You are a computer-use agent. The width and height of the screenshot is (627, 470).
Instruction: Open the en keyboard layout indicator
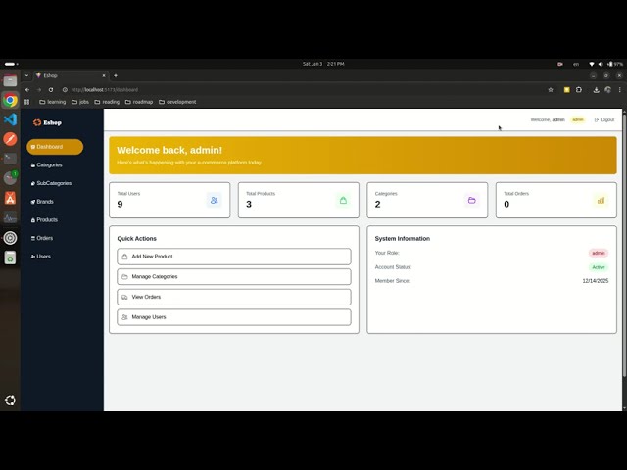(576, 64)
